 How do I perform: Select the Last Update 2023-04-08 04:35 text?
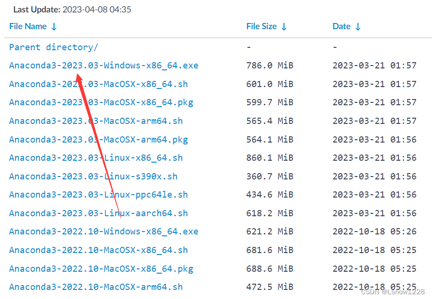(72, 10)
